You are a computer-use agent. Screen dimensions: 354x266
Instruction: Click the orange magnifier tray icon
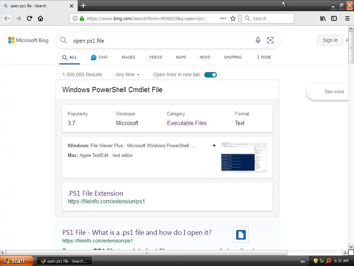(x=328, y=261)
